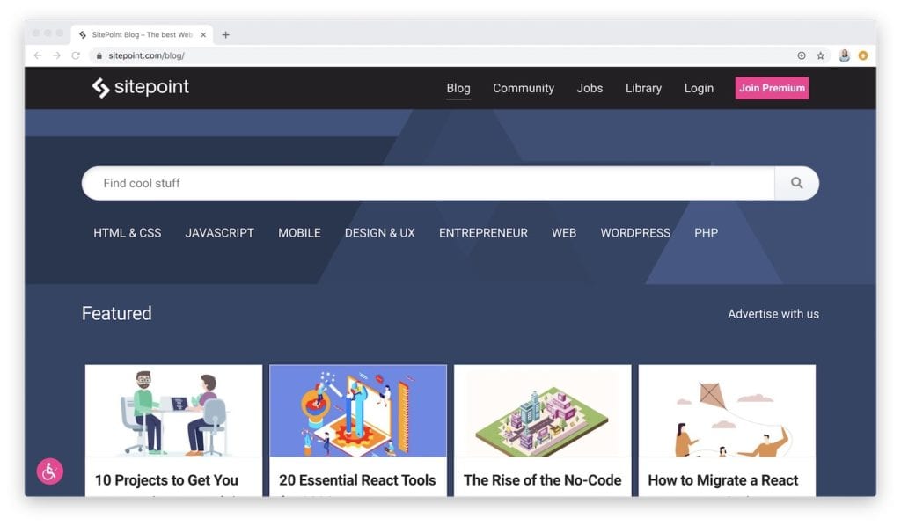Open the Library nav item

(643, 89)
